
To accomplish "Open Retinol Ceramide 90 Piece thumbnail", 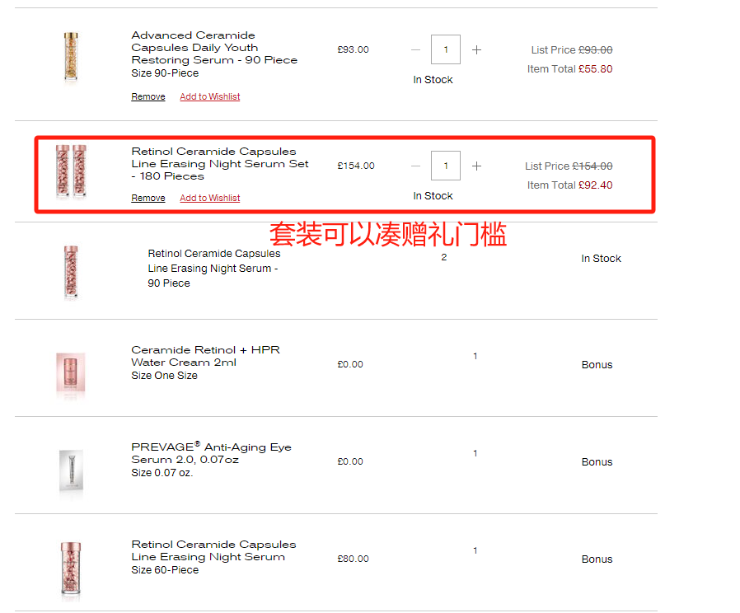I will point(71,271).
